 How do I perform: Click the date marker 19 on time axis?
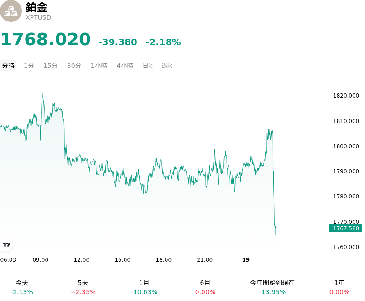[246, 259]
